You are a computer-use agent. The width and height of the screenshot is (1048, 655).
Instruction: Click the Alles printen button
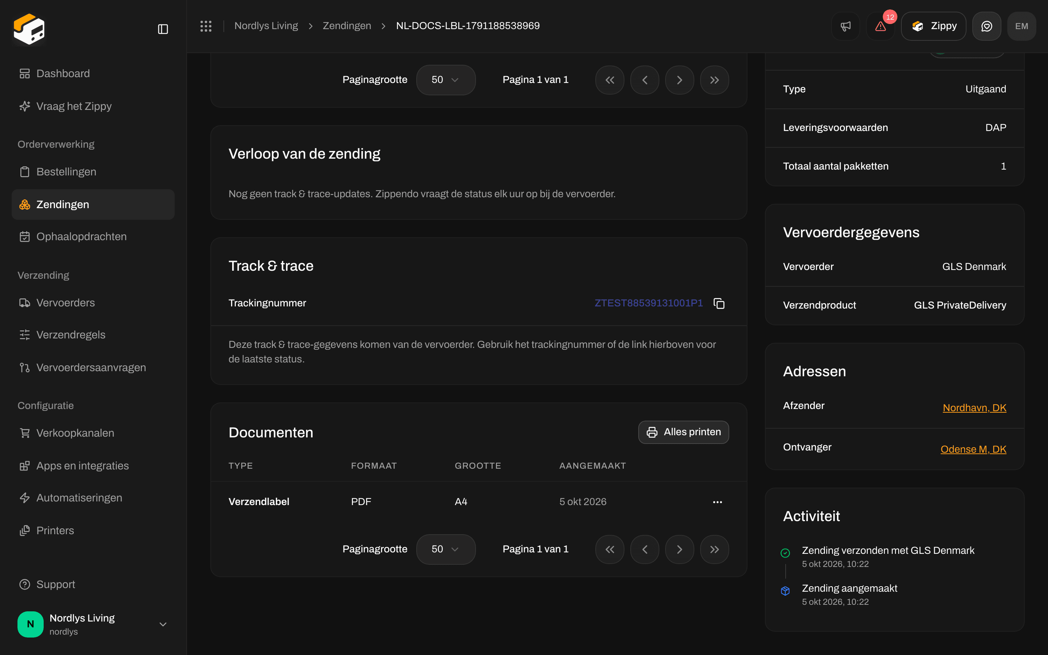point(683,432)
